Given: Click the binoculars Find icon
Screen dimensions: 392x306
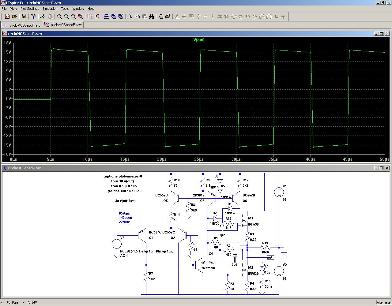Looking at the screenshot, I should click(151, 17).
